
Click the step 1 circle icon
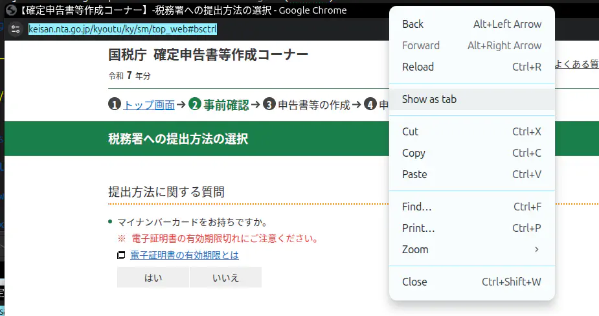point(115,105)
